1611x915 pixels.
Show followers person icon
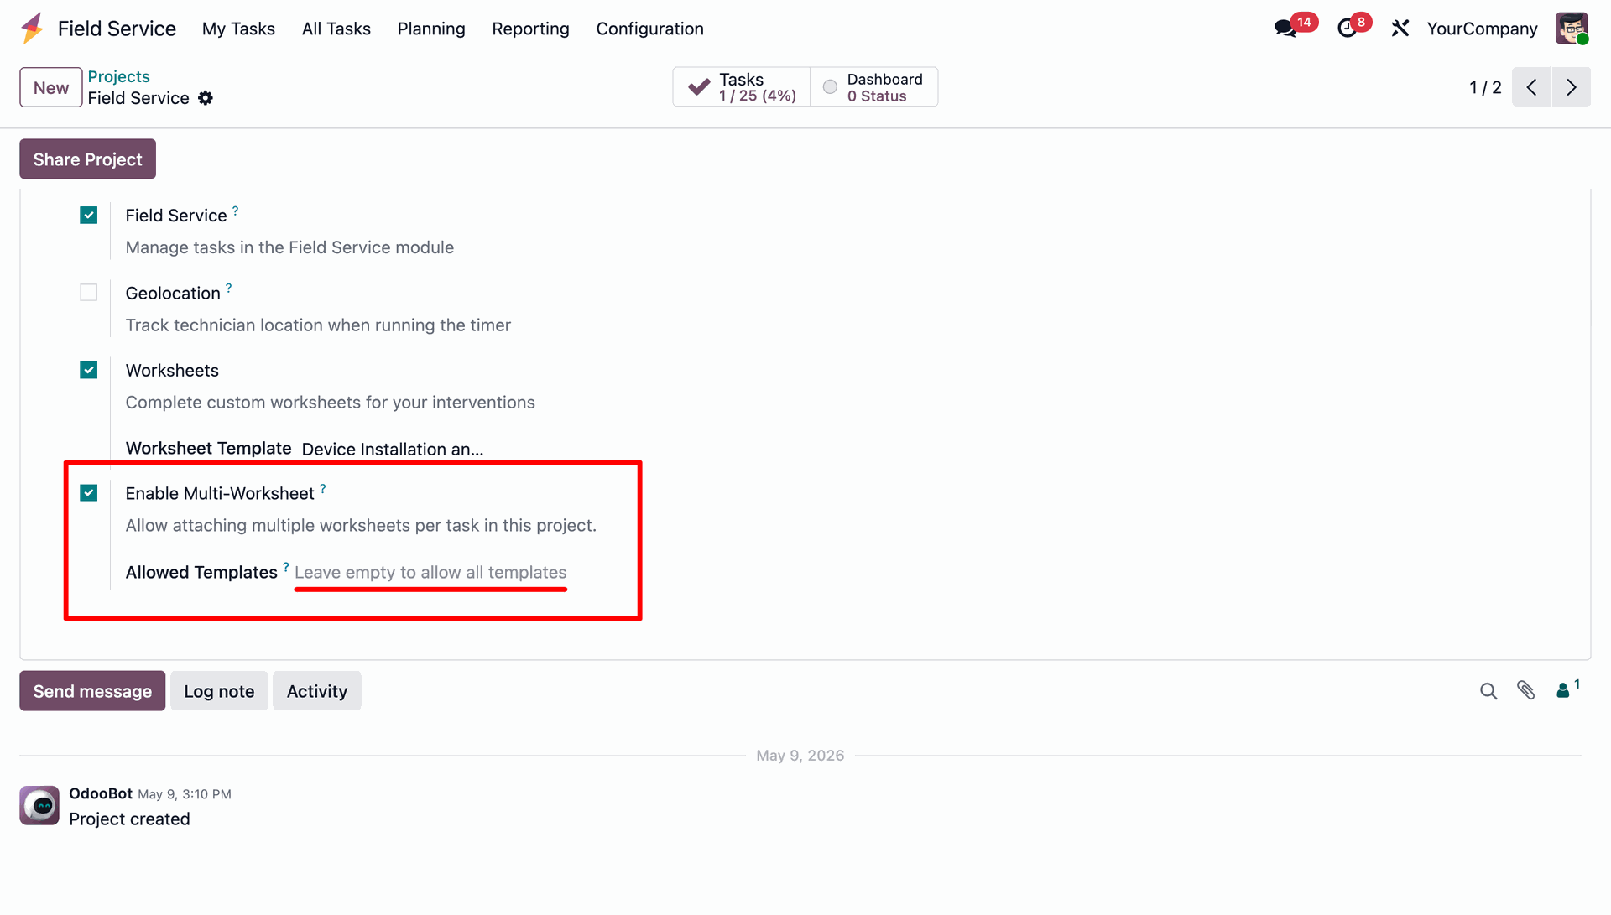1563,690
